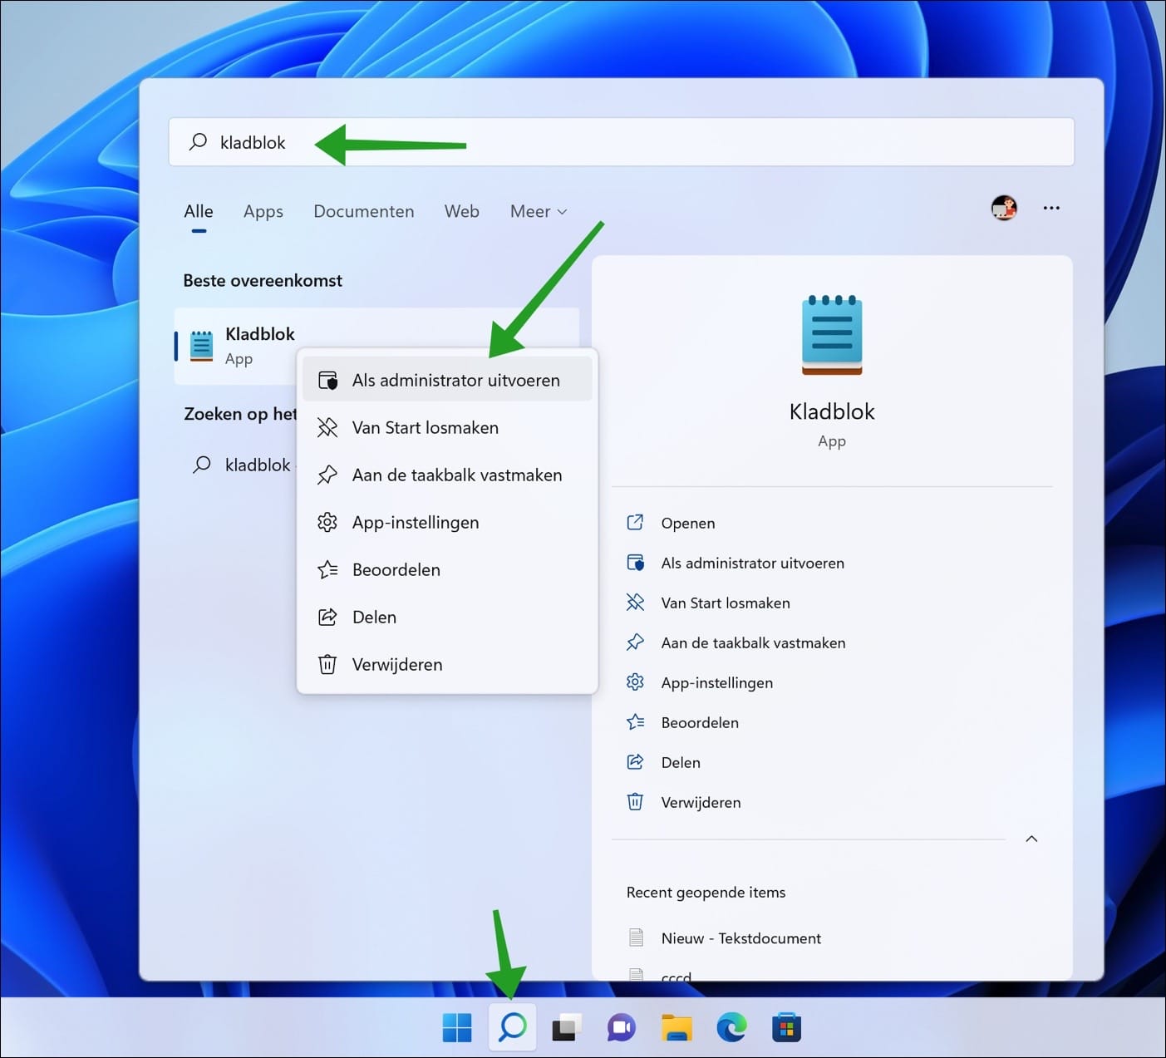Image resolution: width=1166 pixels, height=1058 pixels.
Task: Click the App-instellingen gear icon
Action: click(x=328, y=522)
